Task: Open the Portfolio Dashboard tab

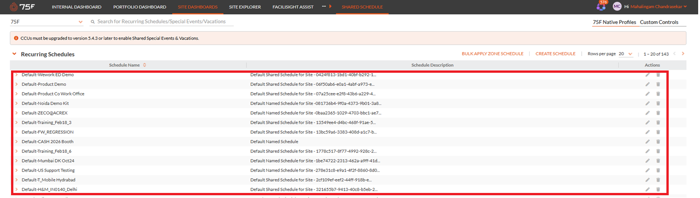Action: point(139,7)
